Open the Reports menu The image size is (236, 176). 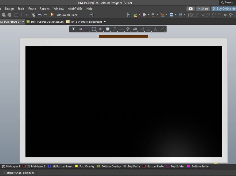[45, 9]
